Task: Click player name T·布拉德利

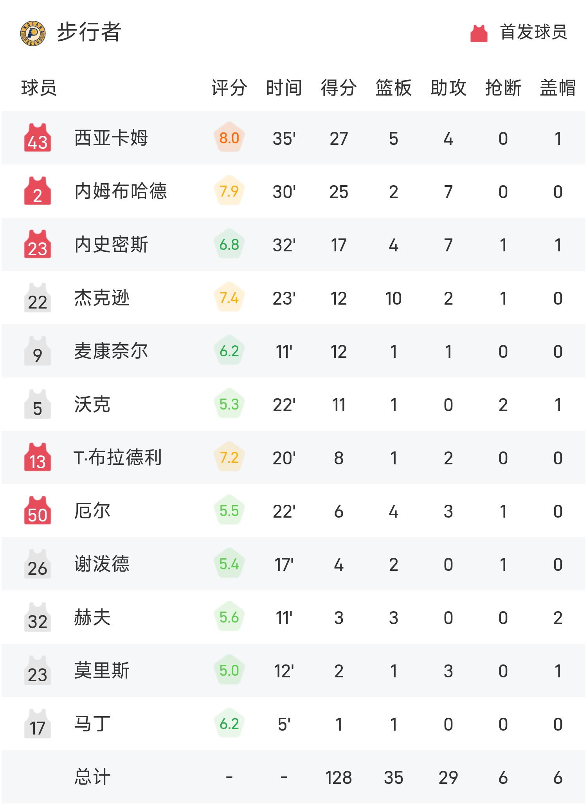Action: [117, 458]
